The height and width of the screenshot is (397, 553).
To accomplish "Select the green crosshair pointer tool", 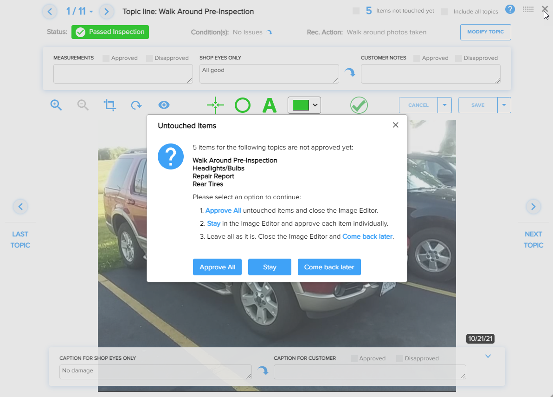I will 215,105.
